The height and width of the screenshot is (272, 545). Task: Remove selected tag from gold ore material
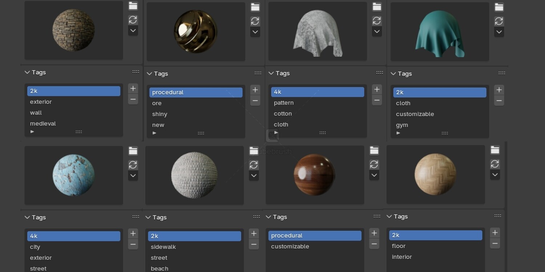(x=255, y=101)
